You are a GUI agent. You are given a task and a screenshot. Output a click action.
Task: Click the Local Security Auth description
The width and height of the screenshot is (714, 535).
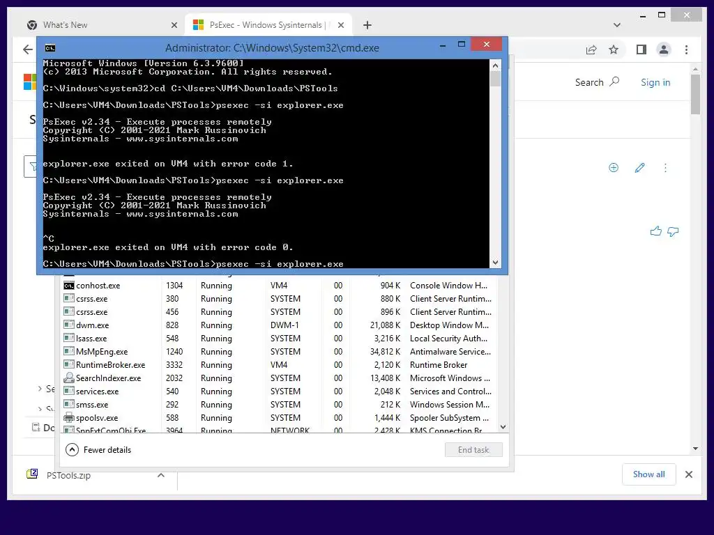[448, 338]
